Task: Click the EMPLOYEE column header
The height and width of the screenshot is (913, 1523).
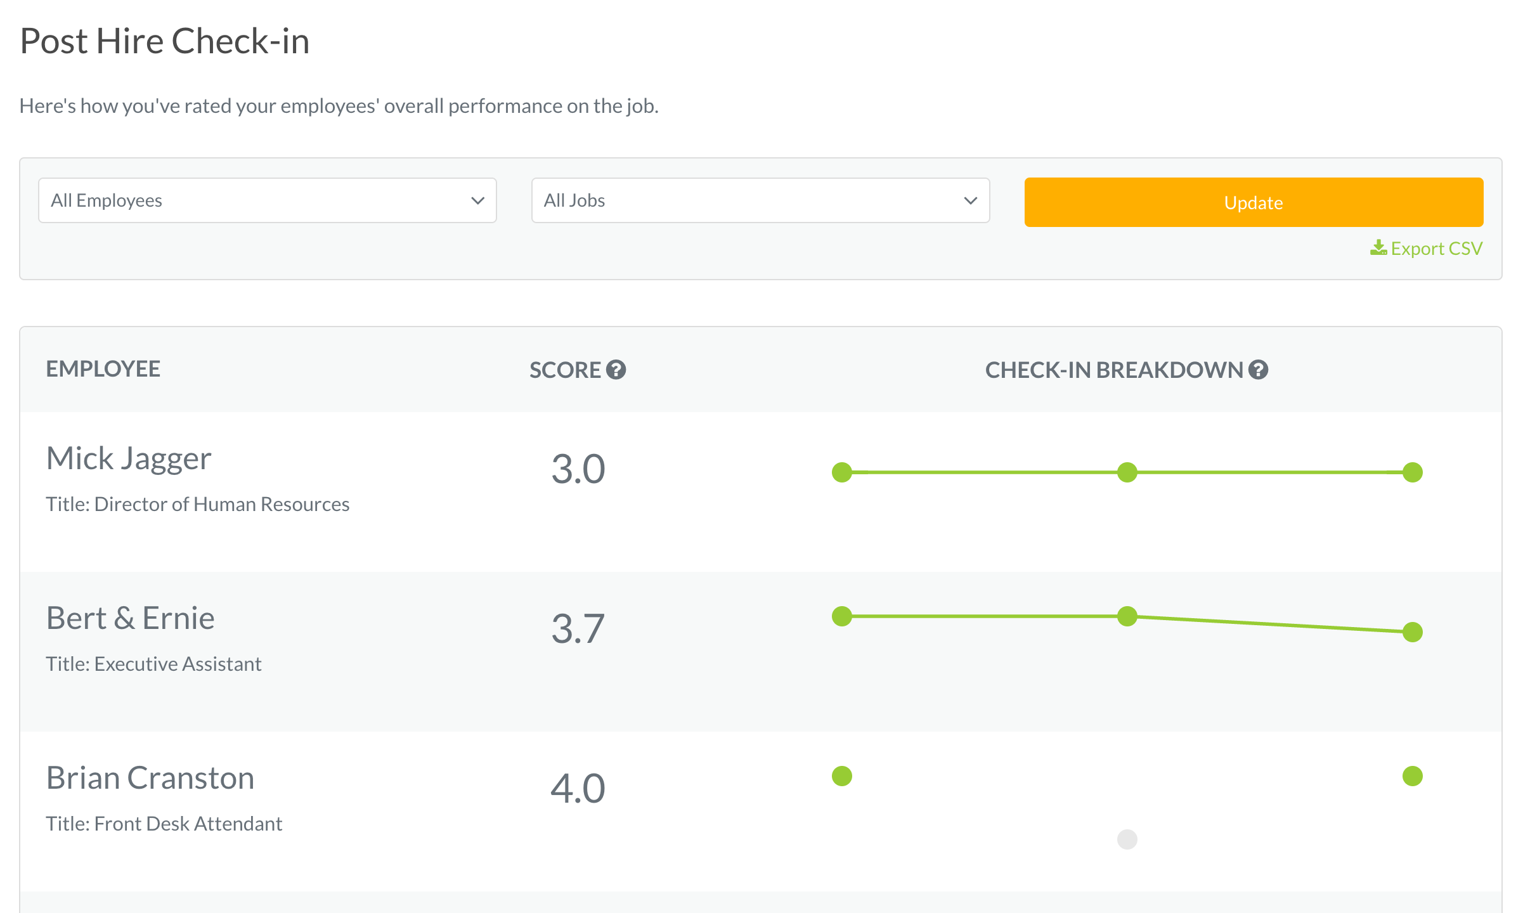Action: click(103, 369)
